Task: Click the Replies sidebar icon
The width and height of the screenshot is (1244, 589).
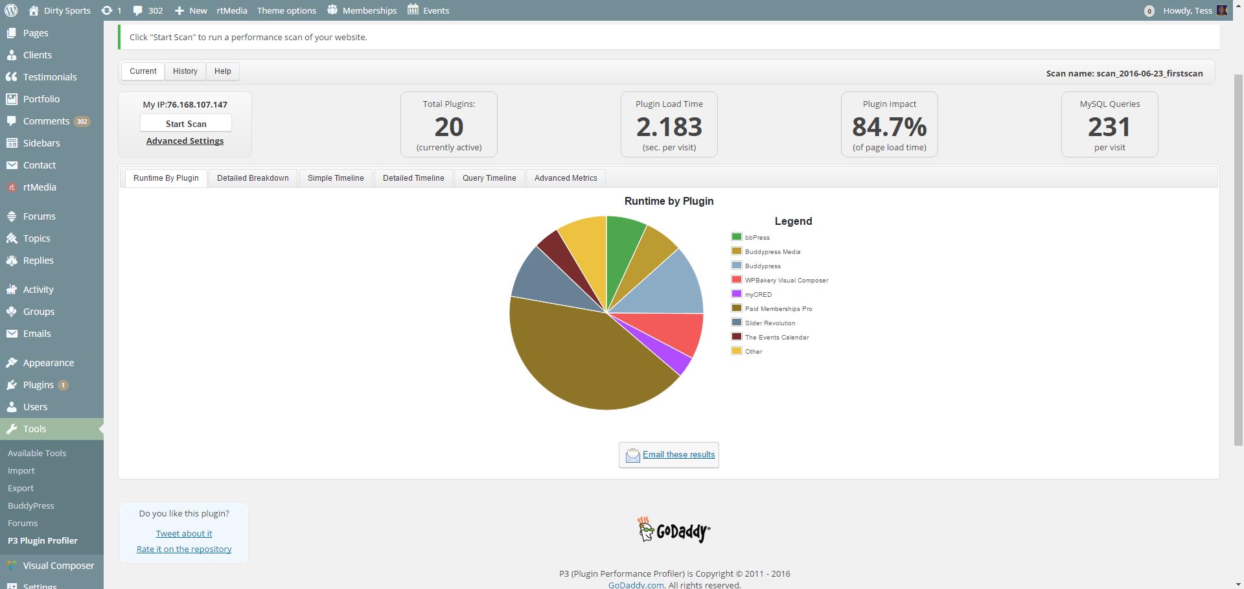Action: point(12,260)
